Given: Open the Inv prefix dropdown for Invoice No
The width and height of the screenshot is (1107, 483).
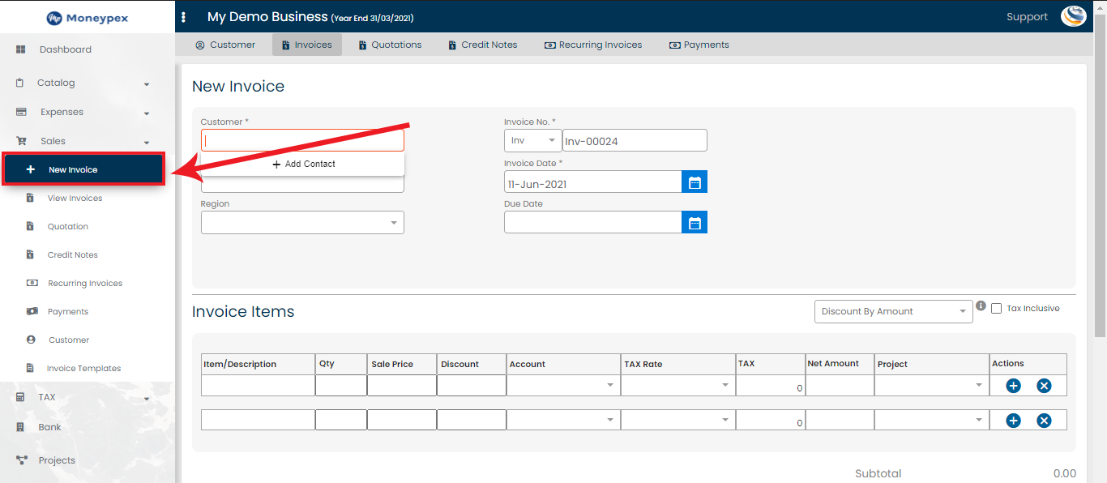Looking at the screenshot, I should (x=532, y=139).
